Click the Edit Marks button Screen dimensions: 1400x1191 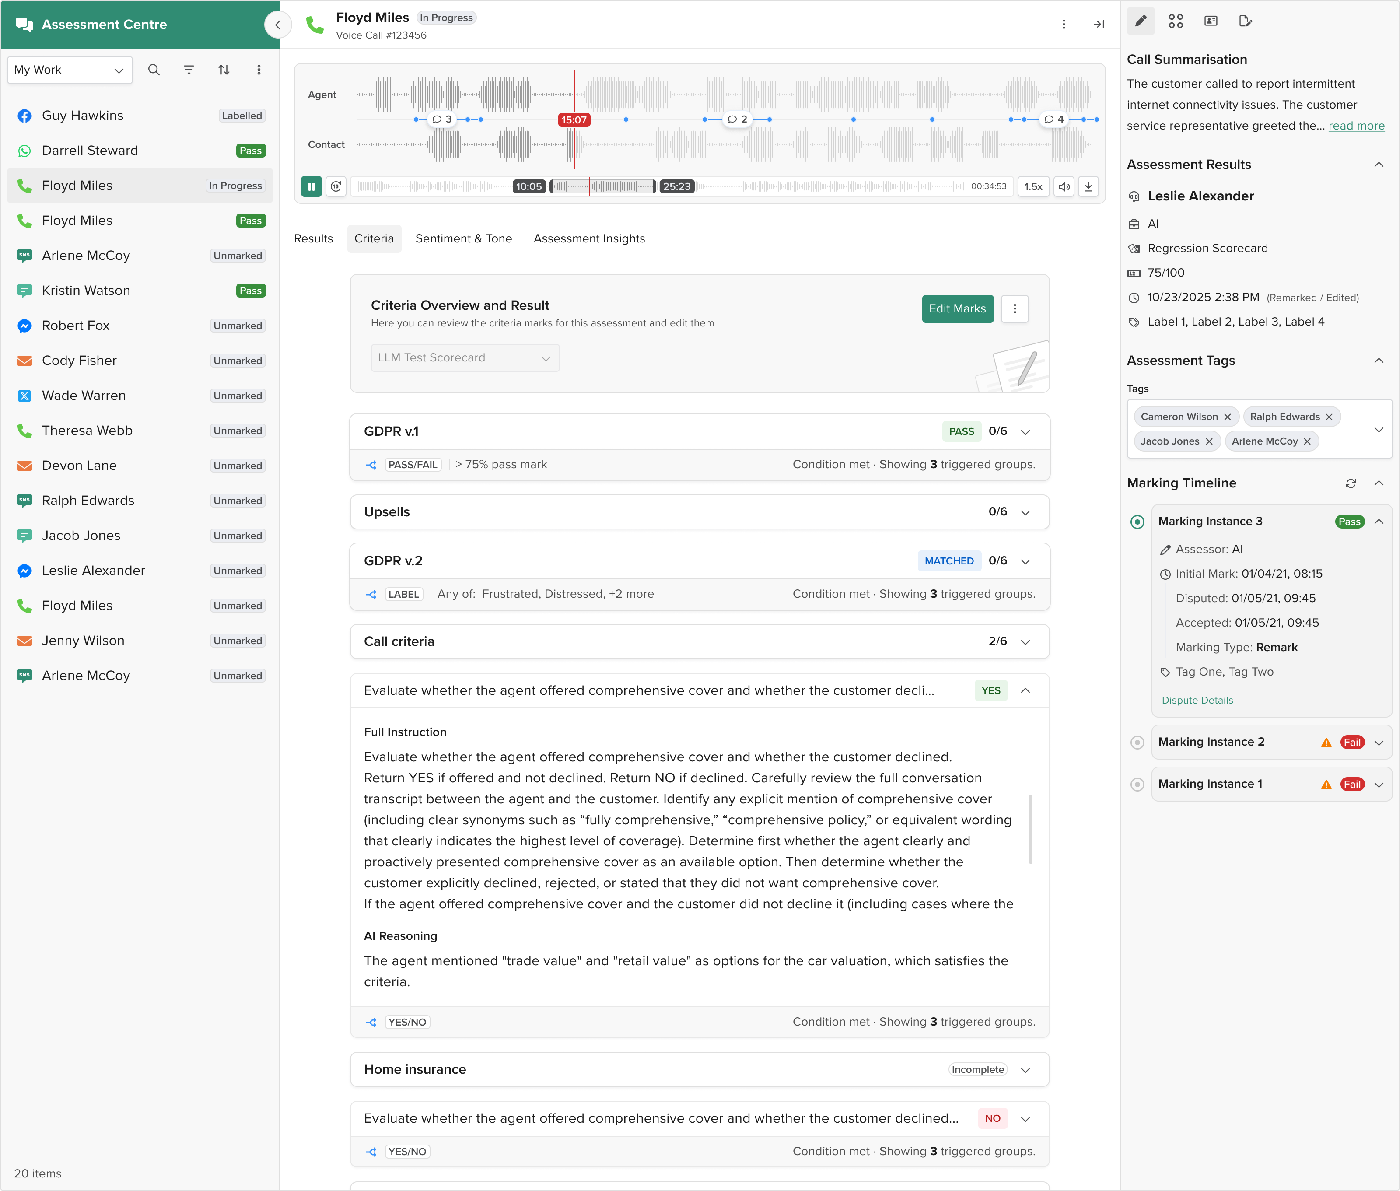(957, 309)
